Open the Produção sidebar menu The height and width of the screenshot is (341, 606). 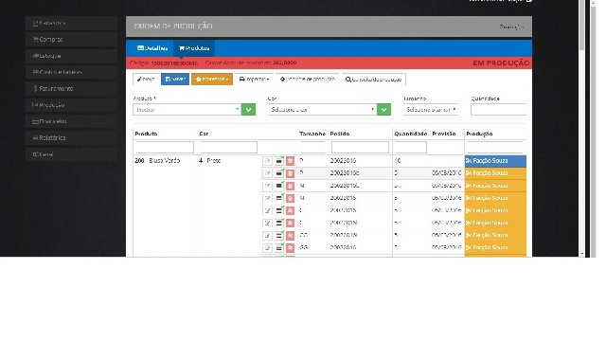click(x=72, y=105)
